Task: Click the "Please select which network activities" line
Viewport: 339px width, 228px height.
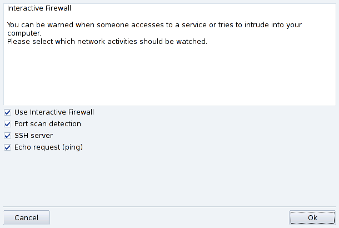Action: pyautogui.click(x=107, y=41)
